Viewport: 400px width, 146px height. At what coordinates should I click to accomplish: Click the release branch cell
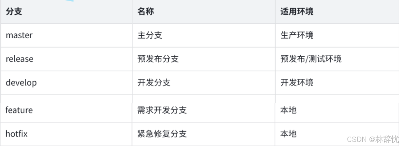[x=19, y=59]
